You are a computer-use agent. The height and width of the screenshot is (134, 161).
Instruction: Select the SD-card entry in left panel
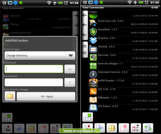36,18
